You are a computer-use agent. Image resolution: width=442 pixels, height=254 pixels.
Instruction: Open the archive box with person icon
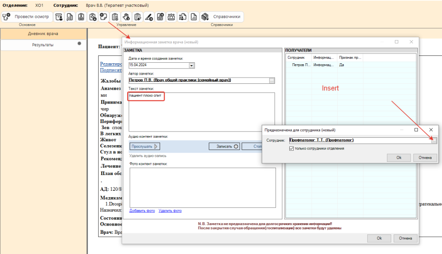pyautogui.click(x=58, y=17)
